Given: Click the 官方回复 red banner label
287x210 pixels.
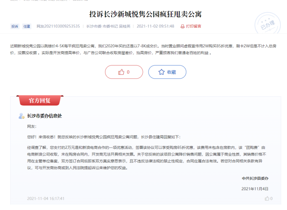Looking at the screenshot, I should [x=40, y=100].
